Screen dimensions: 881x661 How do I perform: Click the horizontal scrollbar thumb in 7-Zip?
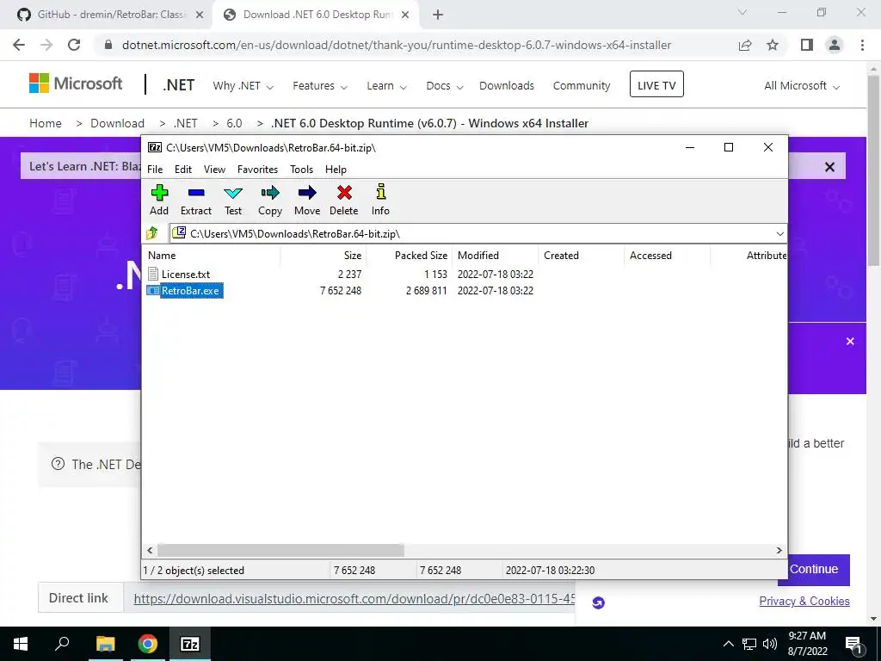tap(280, 550)
